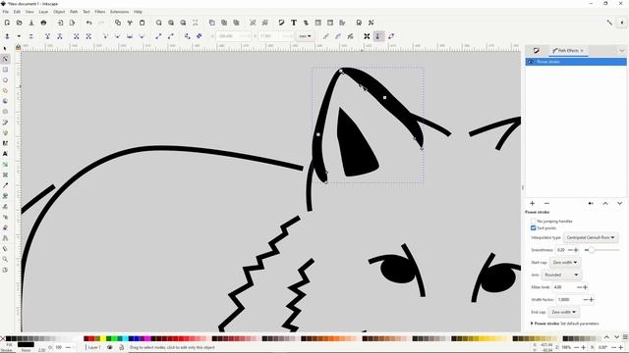This screenshot has height=353, width=629.
Task: Select the Node editing tool
Action: [x=5, y=59]
